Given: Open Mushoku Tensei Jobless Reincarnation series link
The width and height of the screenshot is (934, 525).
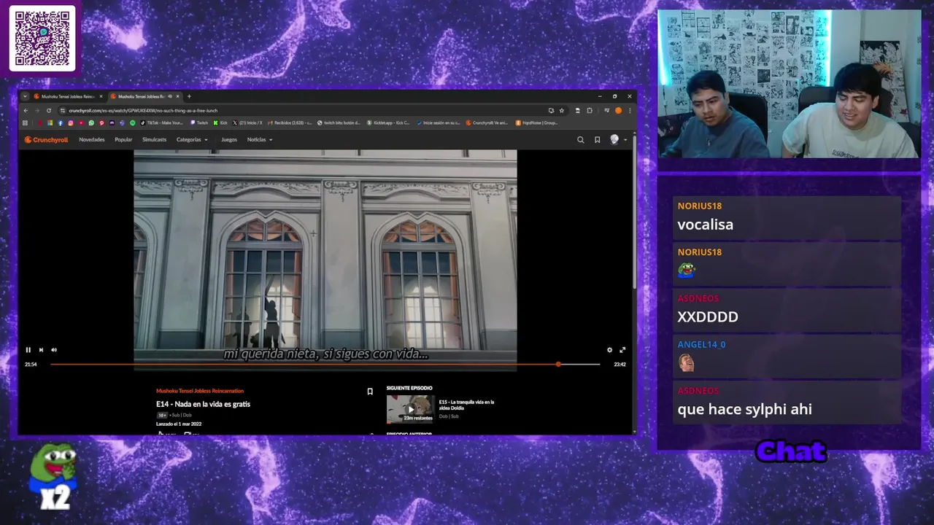Looking at the screenshot, I should [x=200, y=391].
